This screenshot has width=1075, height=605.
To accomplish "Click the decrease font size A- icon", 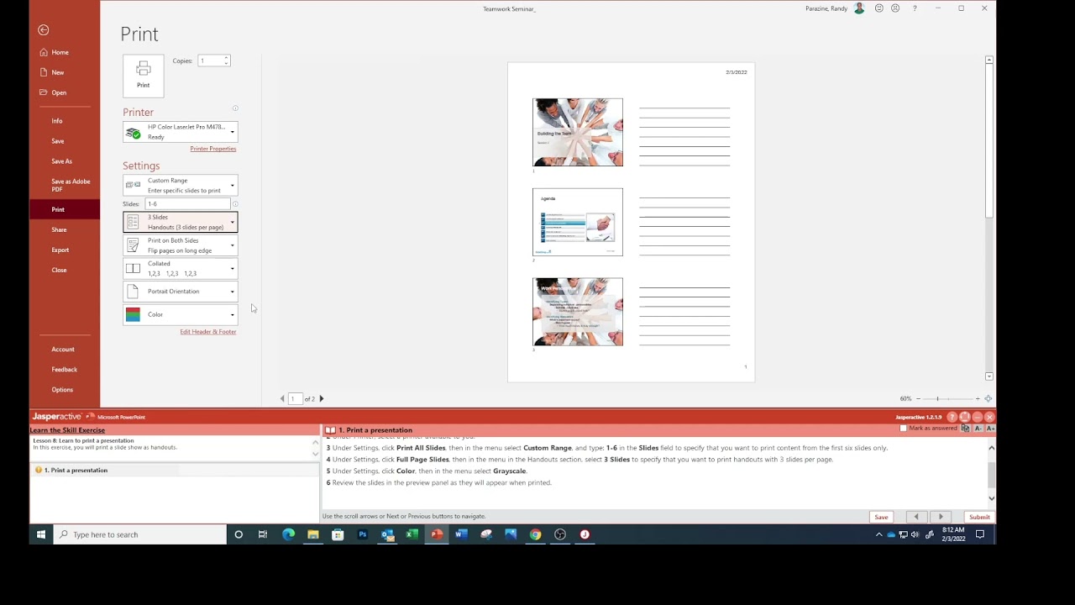I will [978, 429].
